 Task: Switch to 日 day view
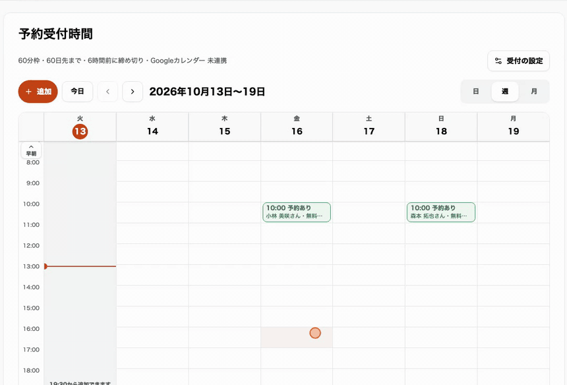(x=476, y=92)
